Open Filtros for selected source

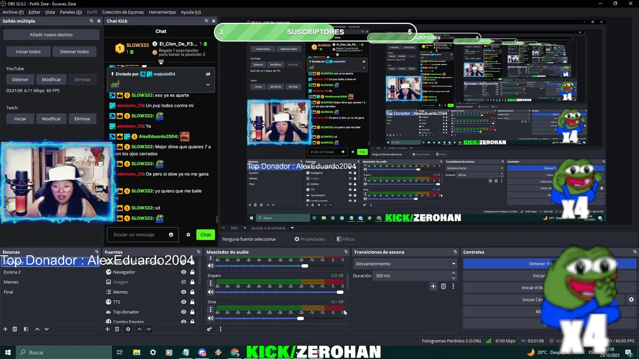pos(345,239)
